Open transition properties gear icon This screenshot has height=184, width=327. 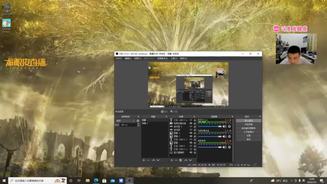pyautogui.click(x=138, y=121)
